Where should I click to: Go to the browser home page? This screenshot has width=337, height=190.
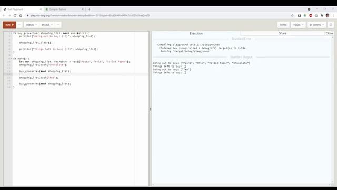(21, 15)
